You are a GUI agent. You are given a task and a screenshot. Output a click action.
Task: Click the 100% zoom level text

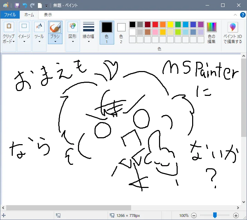(184, 216)
